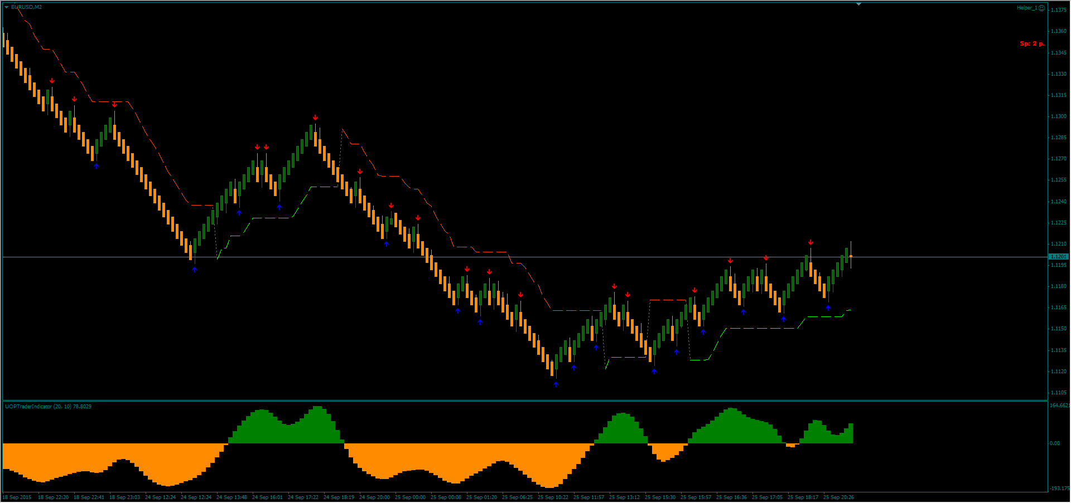Click indicator scale value 0.00
This screenshot has width=1071, height=503.
(1055, 443)
